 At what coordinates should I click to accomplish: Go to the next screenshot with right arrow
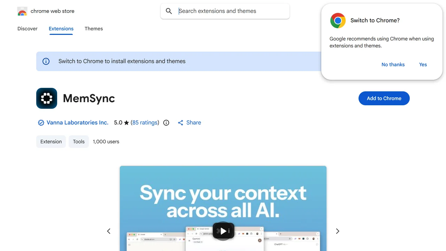tap(337, 231)
